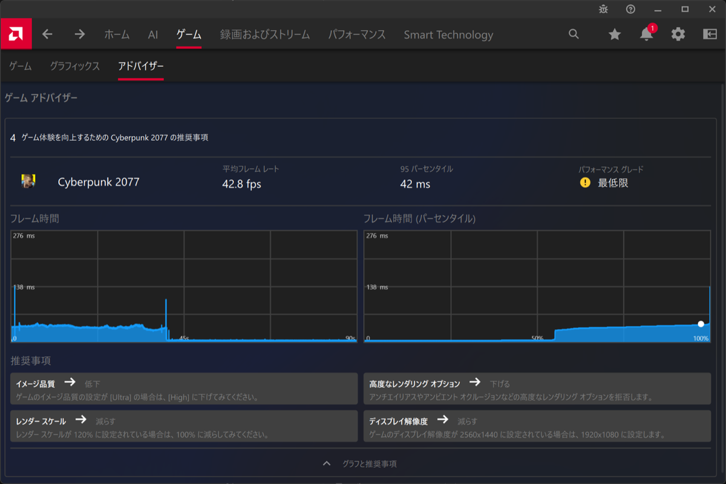Image resolution: width=726 pixels, height=484 pixels.
Task: Open the ホーム tab
Action: [x=117, y=34]
